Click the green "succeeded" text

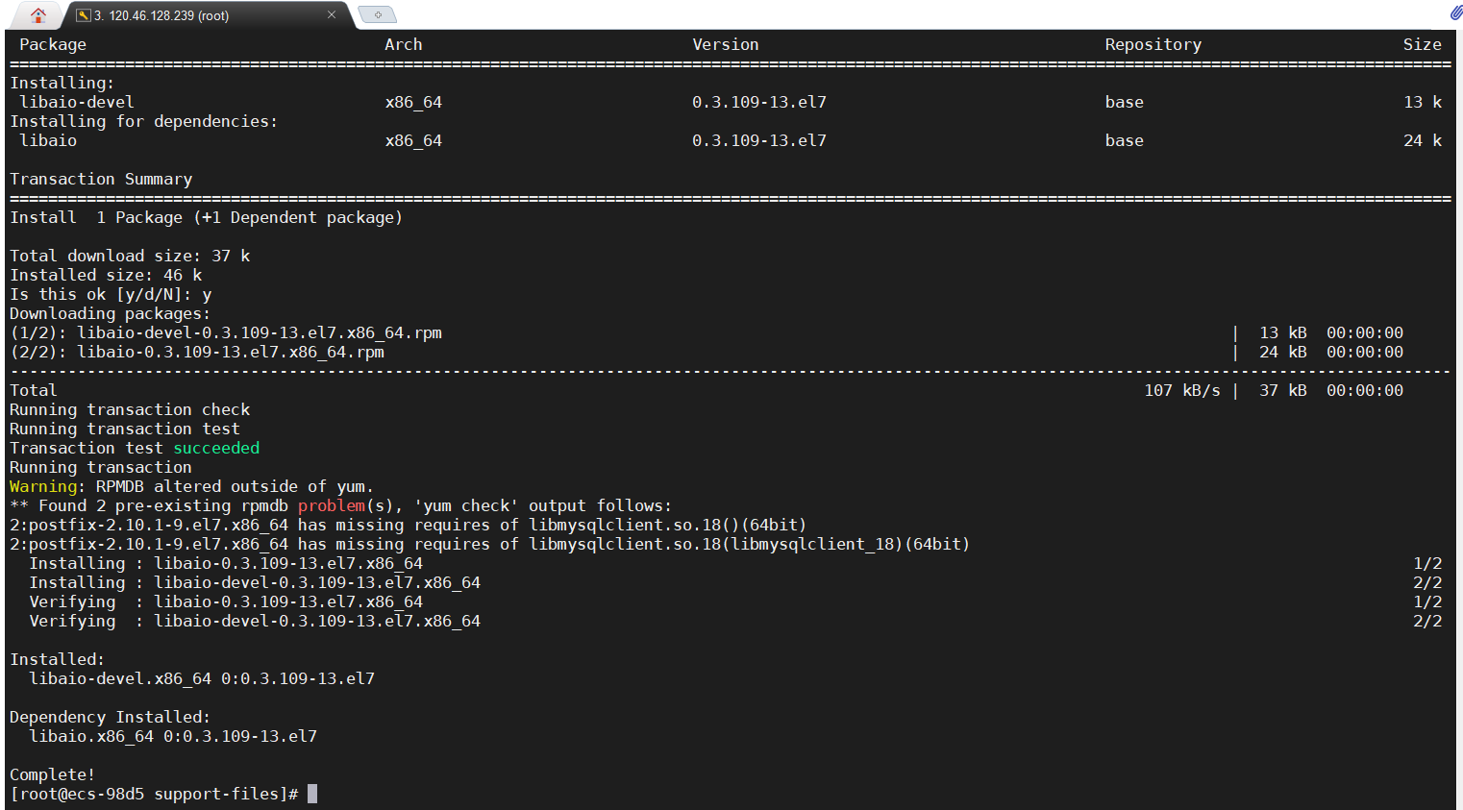click(216, 448)
